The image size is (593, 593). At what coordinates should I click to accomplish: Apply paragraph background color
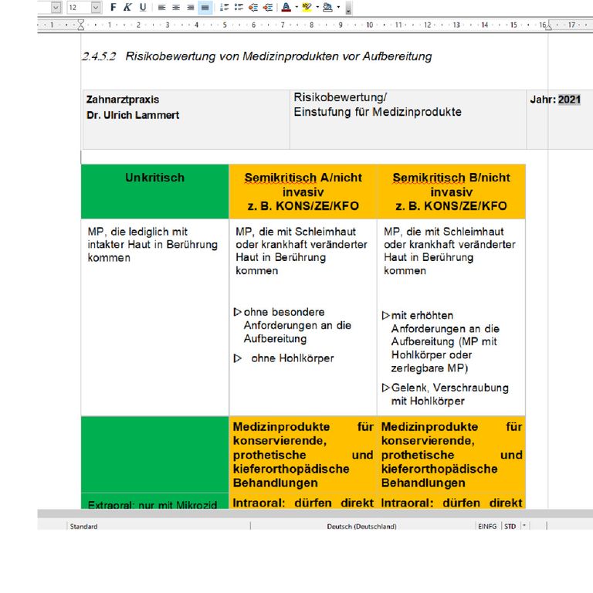click(x=328, y=7)
